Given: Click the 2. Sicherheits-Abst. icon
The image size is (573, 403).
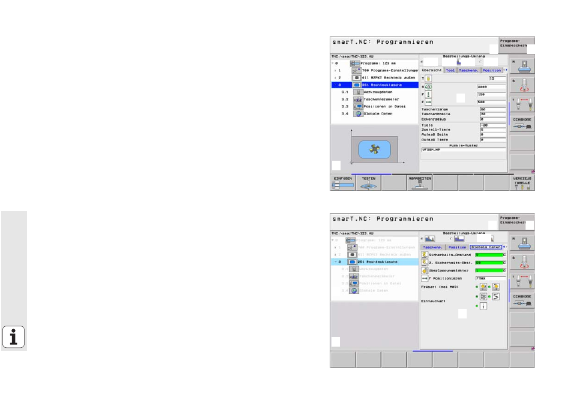Looking at the screenshot, I should [x=425, y=263].
